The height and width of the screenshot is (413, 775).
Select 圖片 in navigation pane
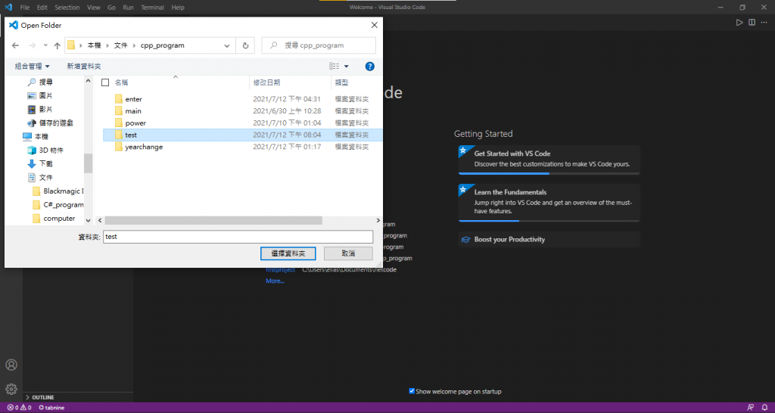pos(40,96)
